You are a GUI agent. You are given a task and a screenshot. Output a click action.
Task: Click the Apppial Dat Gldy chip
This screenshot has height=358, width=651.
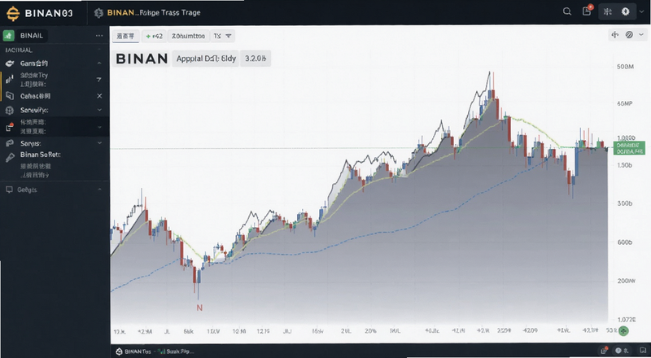(x=206, y=59)
